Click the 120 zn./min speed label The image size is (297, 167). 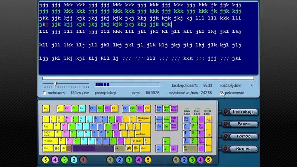click(x=80, y=93)
